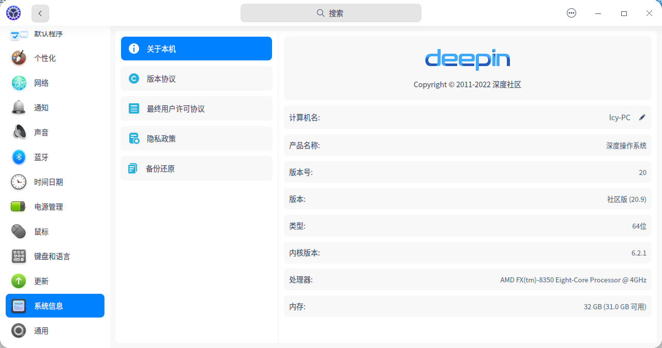This screenshot has width=662, height=348.
Task: Click the version value 社区版 (20.9)
Action: point(627,199)
